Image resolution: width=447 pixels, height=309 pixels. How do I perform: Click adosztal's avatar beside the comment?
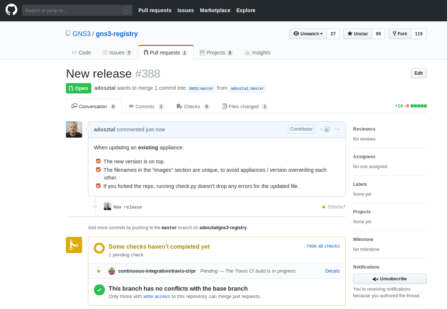click(74, 129)
